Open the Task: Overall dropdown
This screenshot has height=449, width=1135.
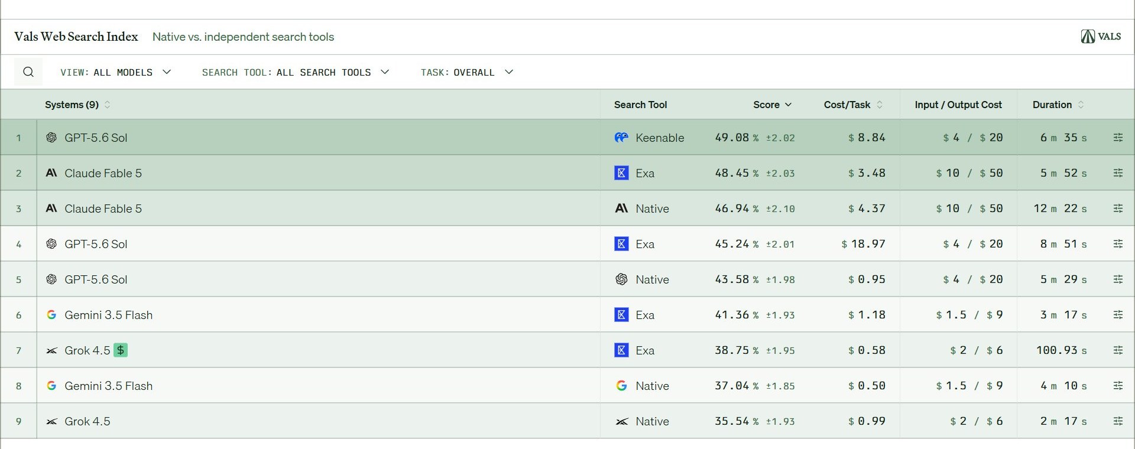[x=467, y=72]
